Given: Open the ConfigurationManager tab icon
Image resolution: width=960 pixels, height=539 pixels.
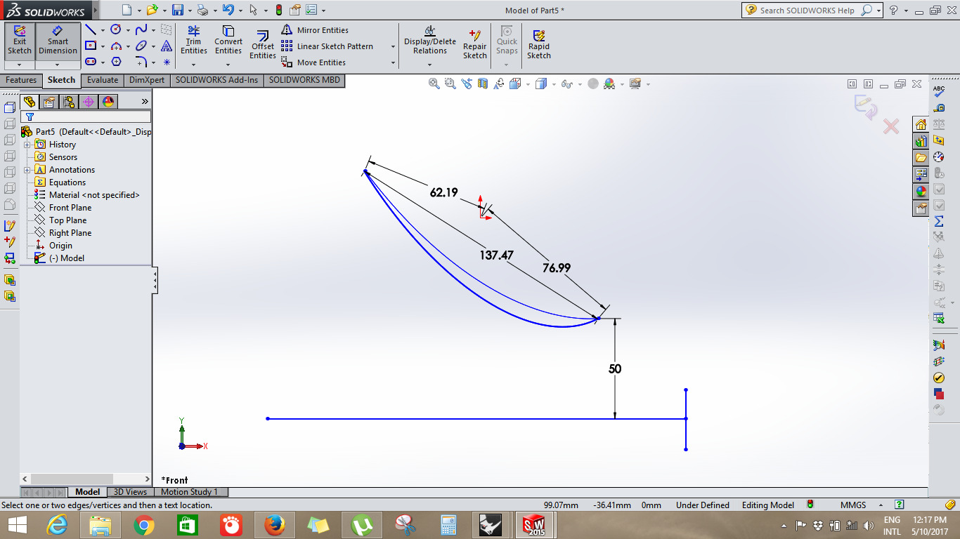Looking at the screenshot, I should pyautogui.click(x=69, y=102).
